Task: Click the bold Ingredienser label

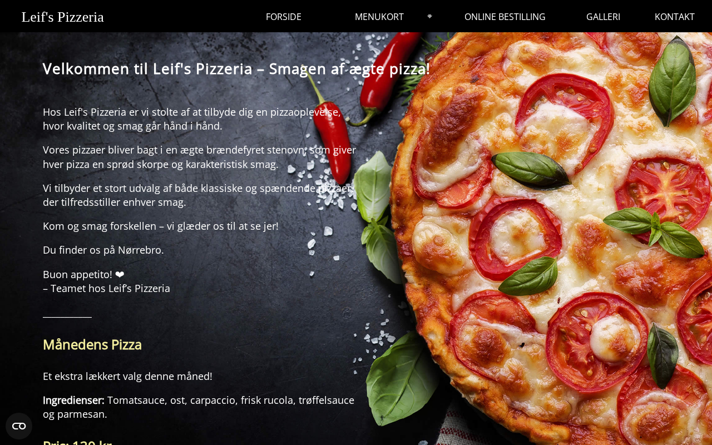Action: pos(73,400)
